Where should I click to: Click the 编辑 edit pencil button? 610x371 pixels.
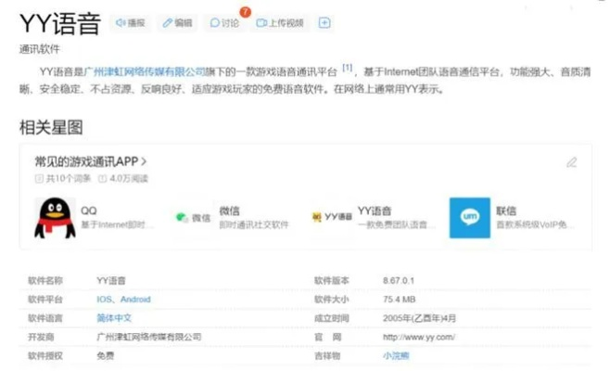tap(177, 23)
